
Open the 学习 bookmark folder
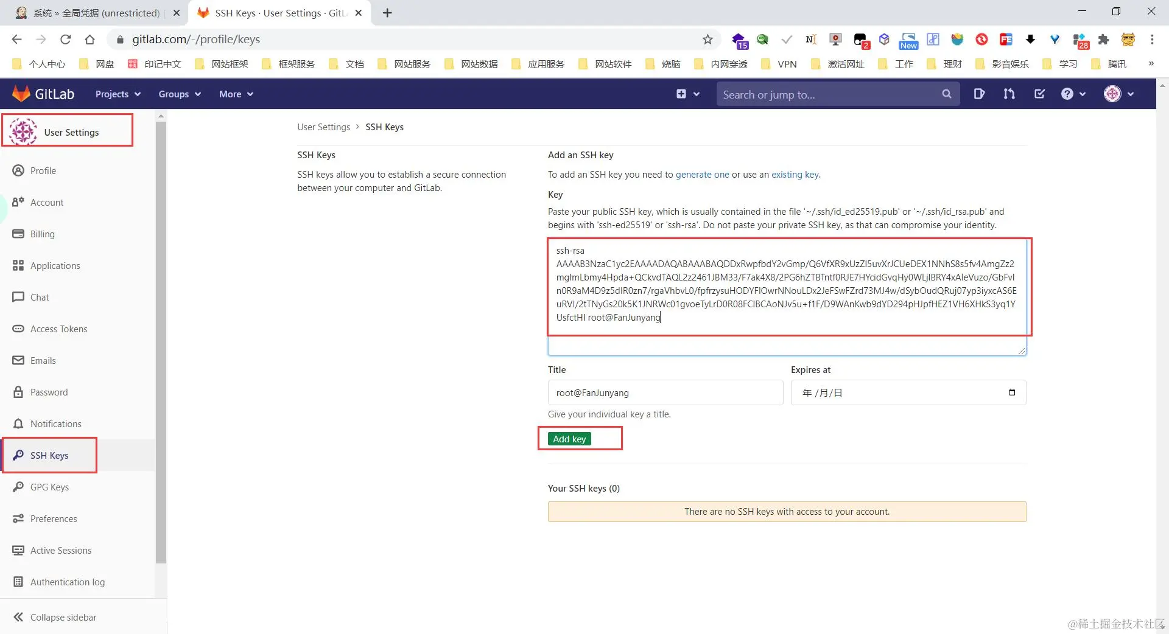(x=1060, y=64)
